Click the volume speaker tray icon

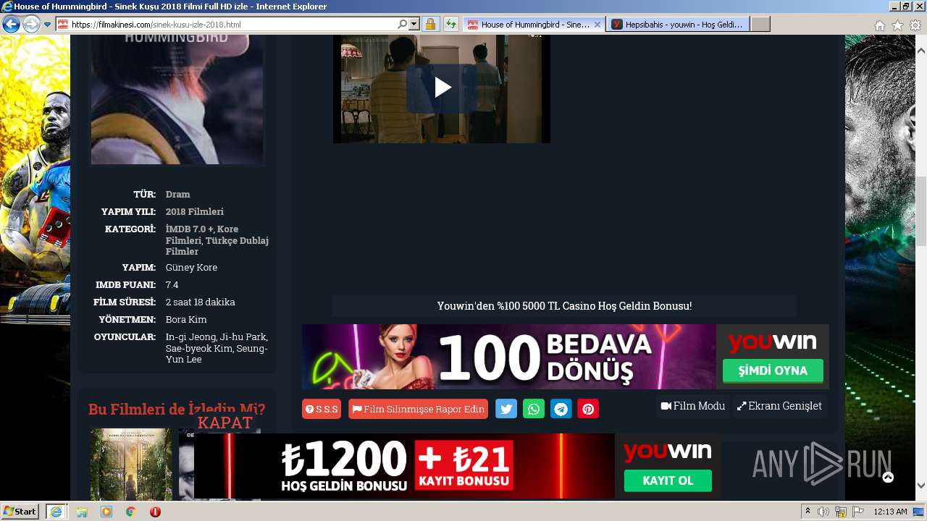pos(823,512)
